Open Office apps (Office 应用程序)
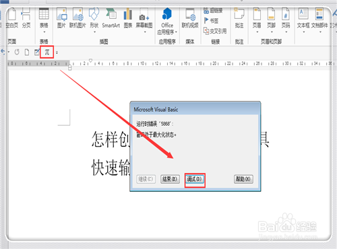This screenshot has height=249, width=337. coord(167,22)
